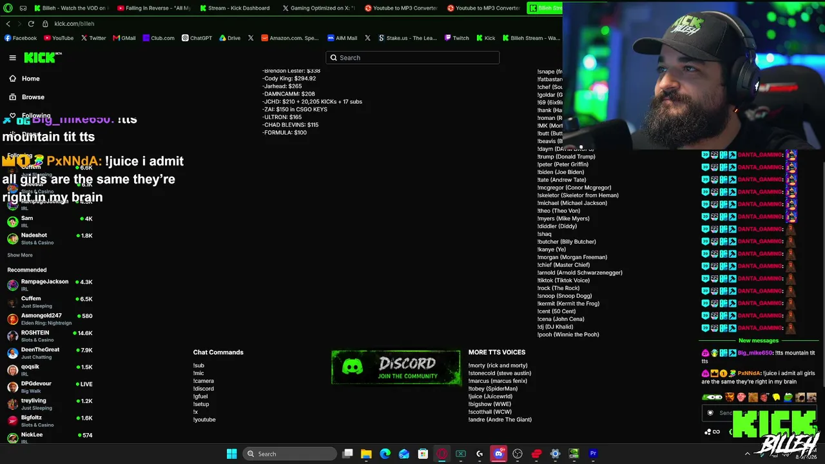
Task: Open the Nadeshot channel in the sidebar
Action: pos(50,238)
